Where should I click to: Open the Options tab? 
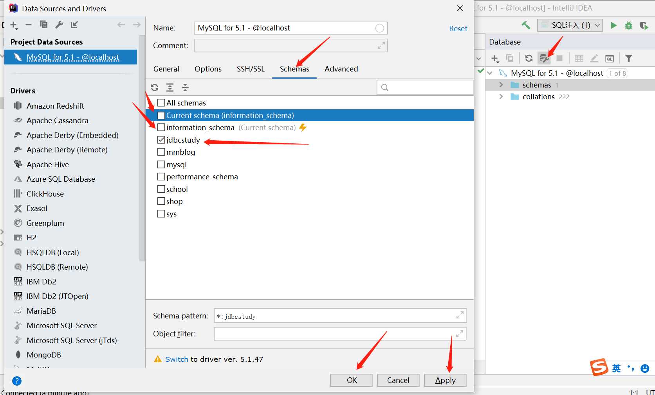coord(208,69)
